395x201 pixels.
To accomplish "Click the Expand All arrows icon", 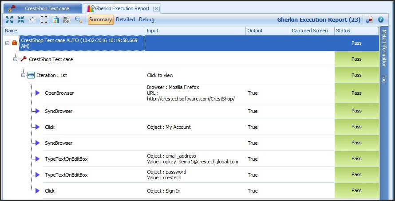I will 9,19.
